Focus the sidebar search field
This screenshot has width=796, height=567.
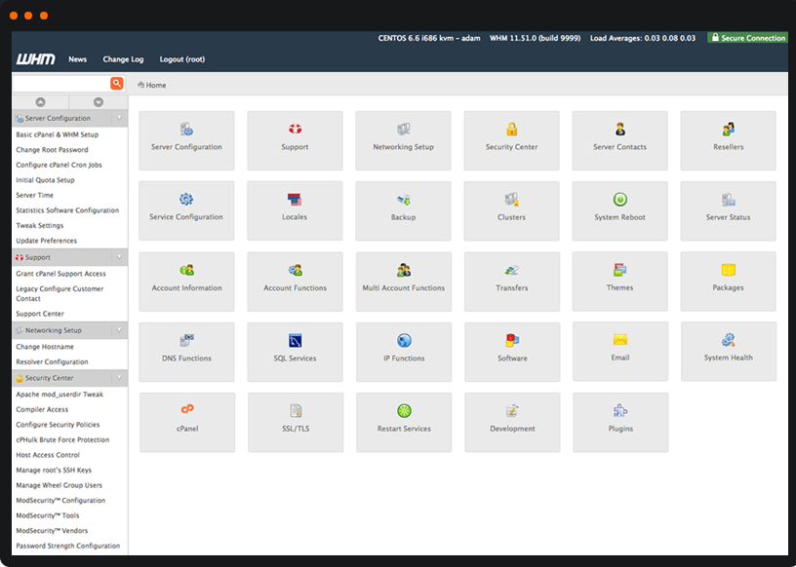tap(60, 83)
